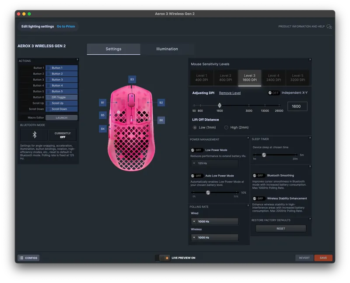
Task: Click the Configs list icon
Action: 21,258
